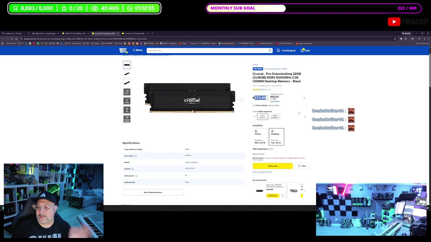This screenshot has height=242, width=431.
Task: Bookmark this page with the star icon
Action: point(395,39)
